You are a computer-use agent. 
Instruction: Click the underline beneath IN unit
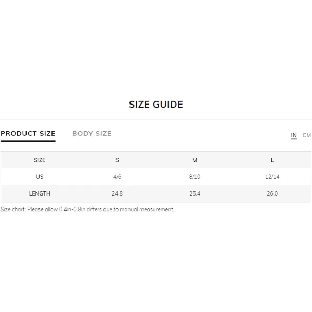294,139
